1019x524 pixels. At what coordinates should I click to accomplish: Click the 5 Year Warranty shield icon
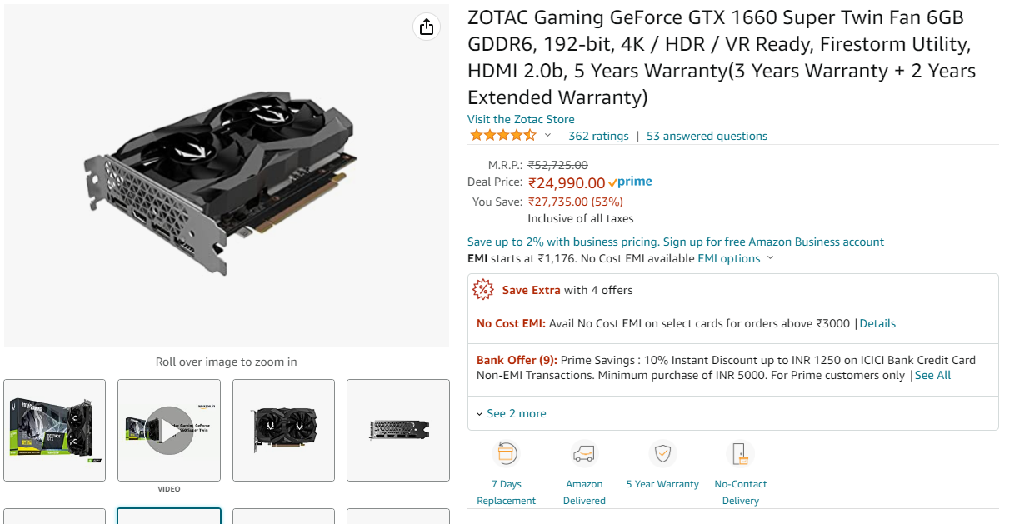(x=662, y=454)
